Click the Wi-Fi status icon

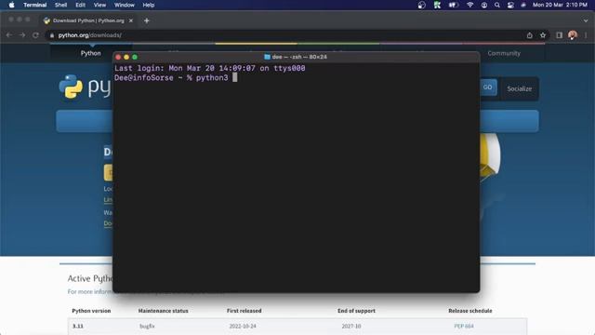[469, 5]
